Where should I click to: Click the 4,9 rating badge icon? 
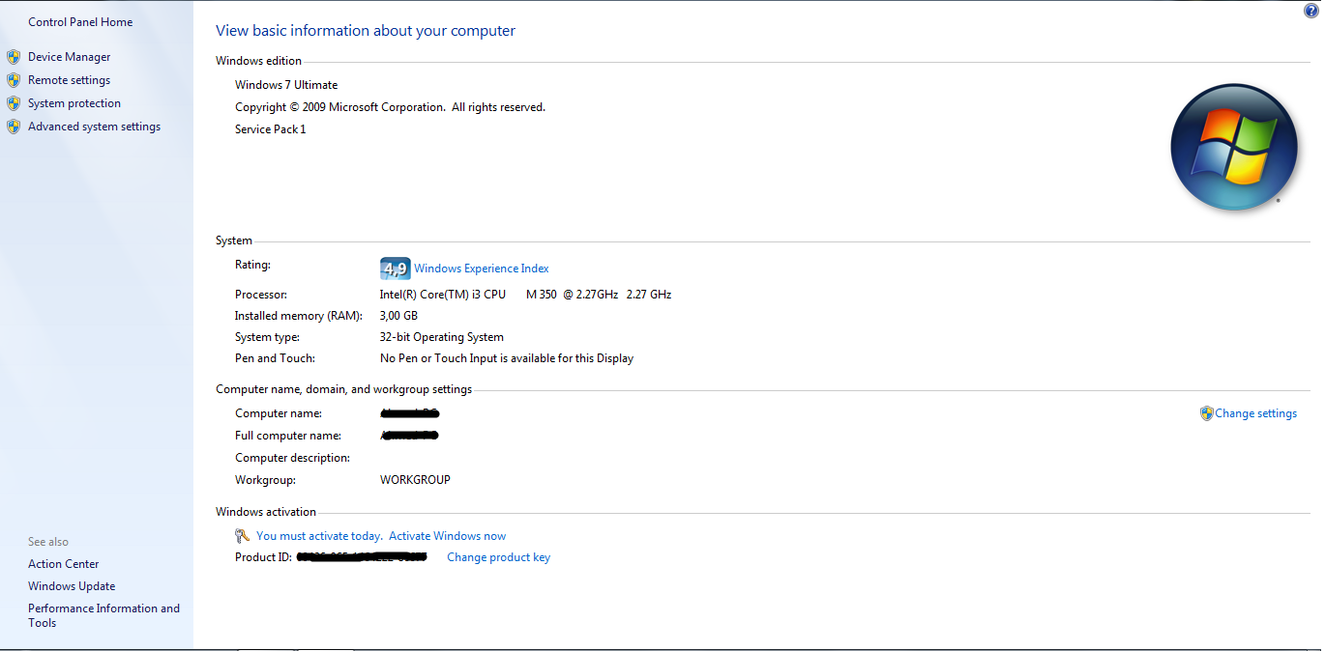click(x=395, y=269)
